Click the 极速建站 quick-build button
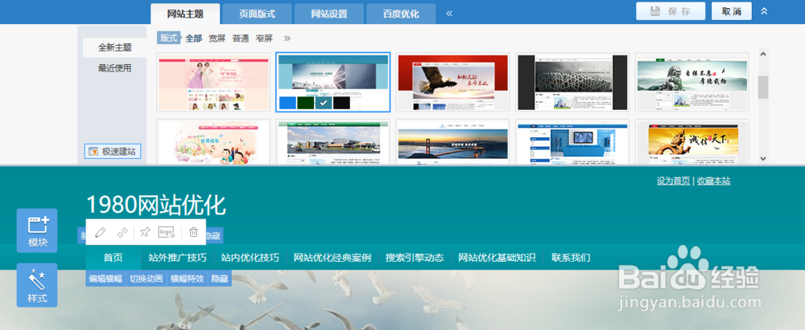 coord(113,151)
